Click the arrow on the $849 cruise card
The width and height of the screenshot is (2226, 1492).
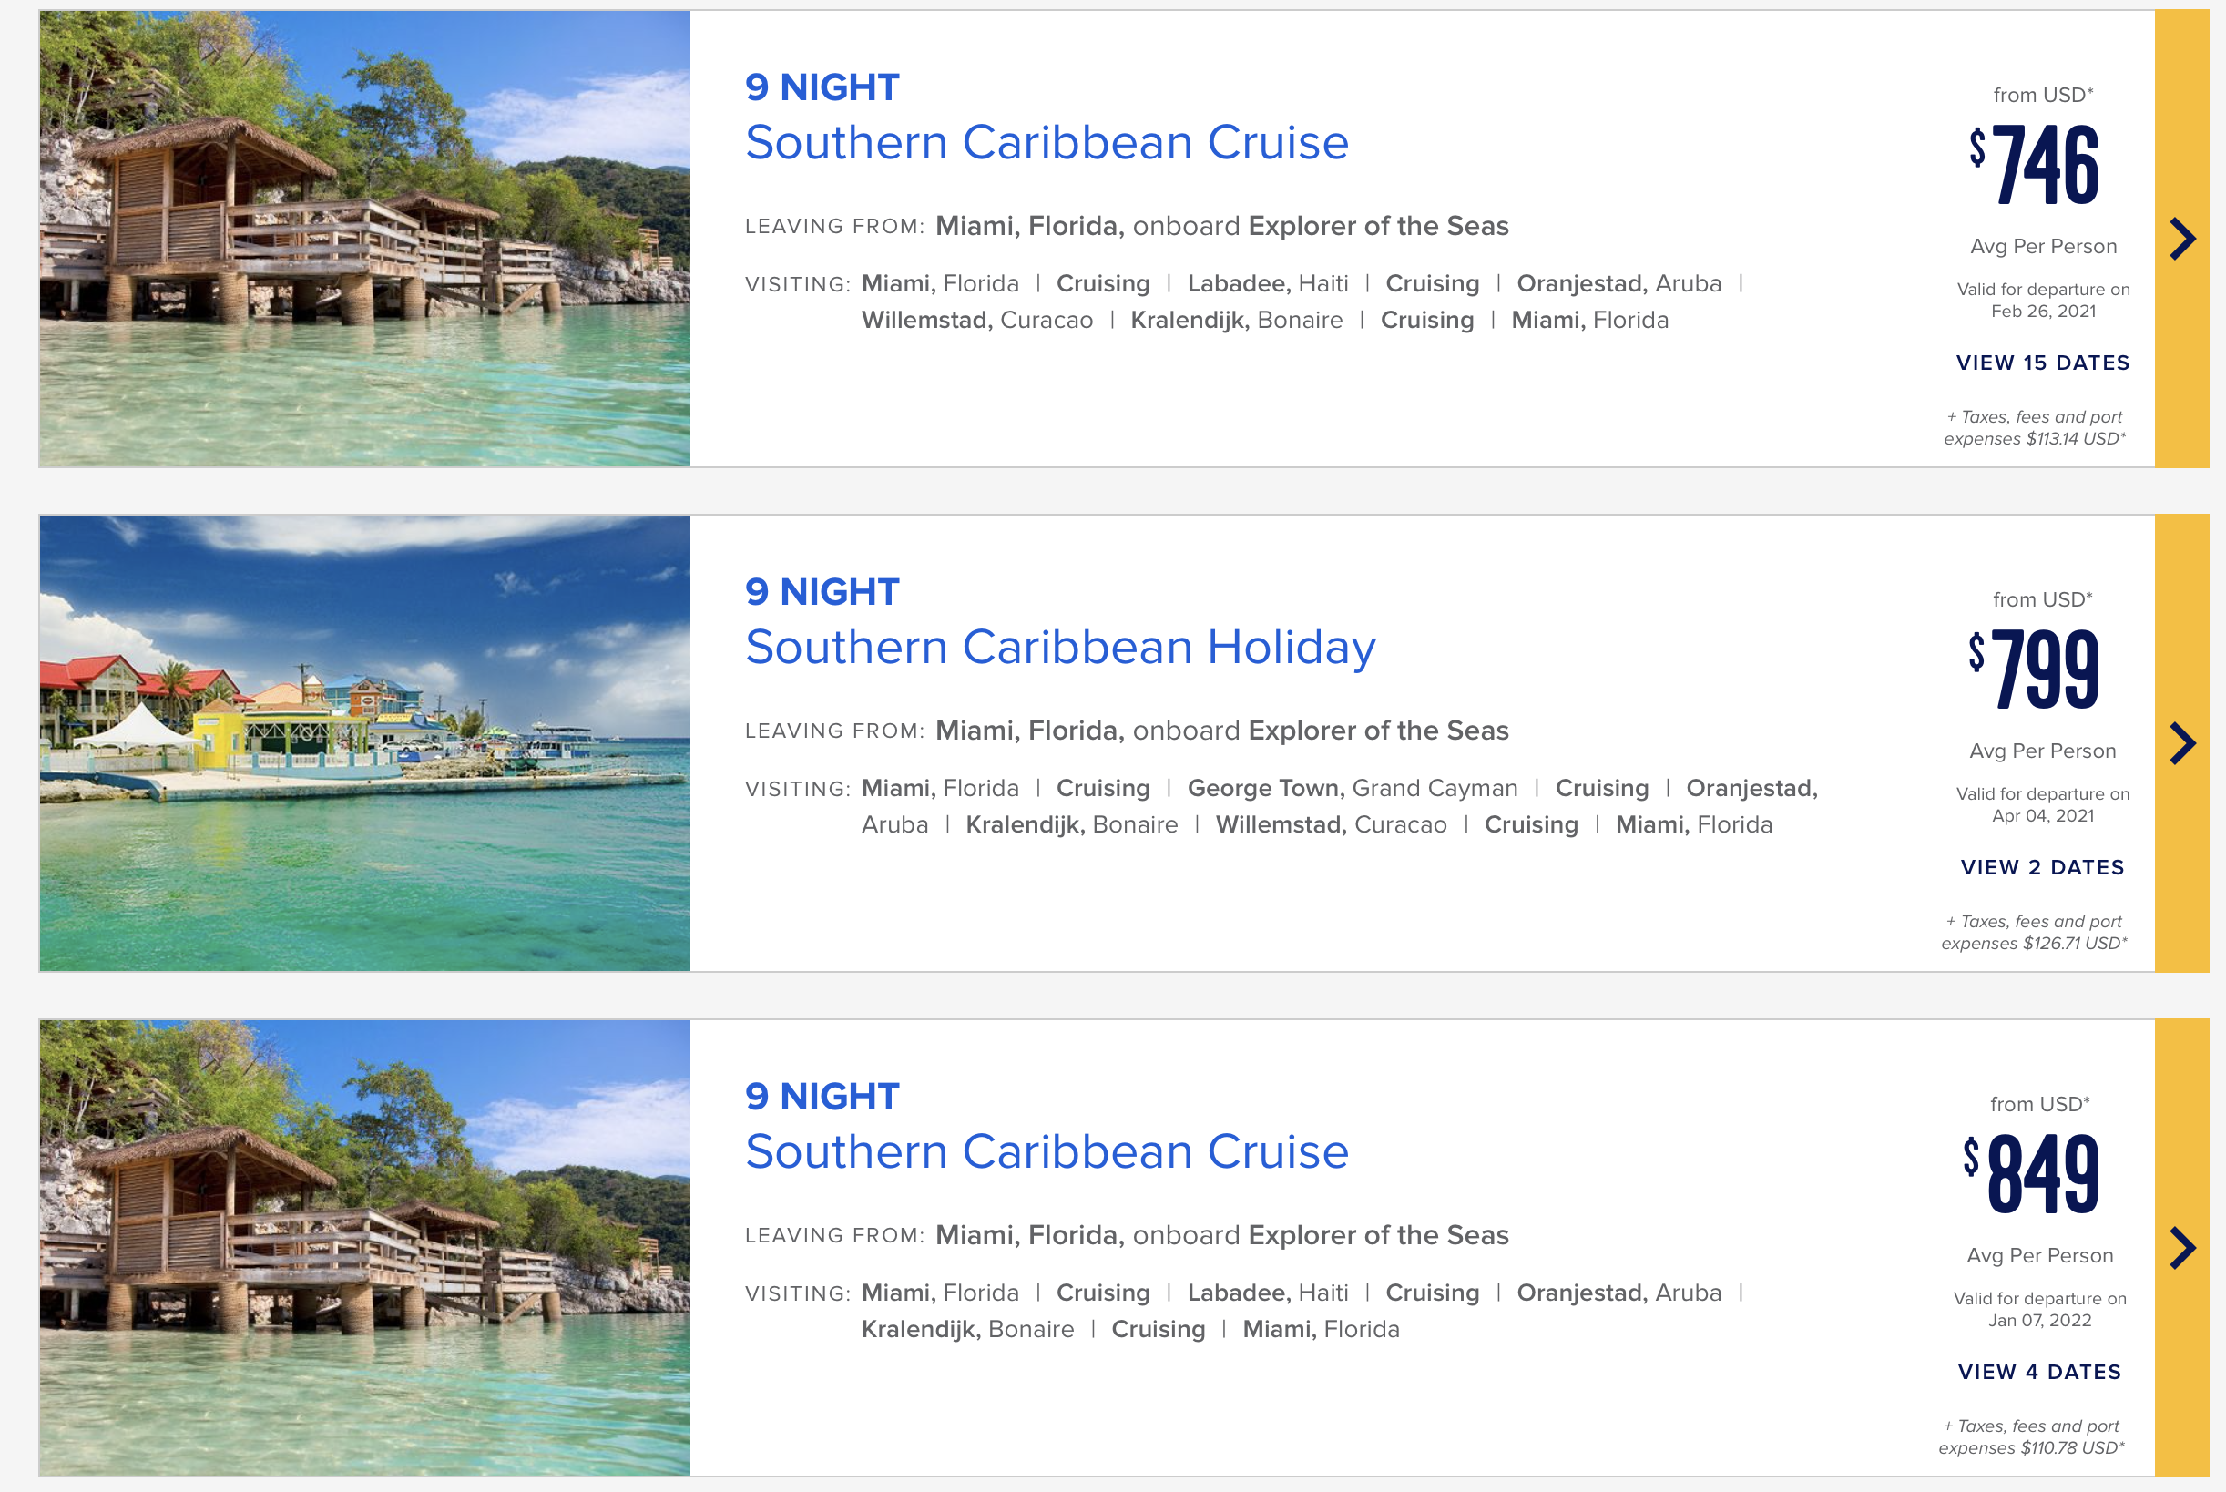[2182, 1248]
